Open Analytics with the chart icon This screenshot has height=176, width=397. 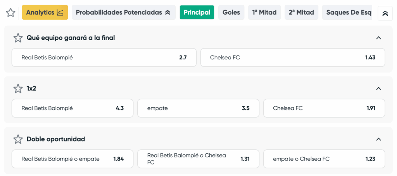(x=45, y=12)
